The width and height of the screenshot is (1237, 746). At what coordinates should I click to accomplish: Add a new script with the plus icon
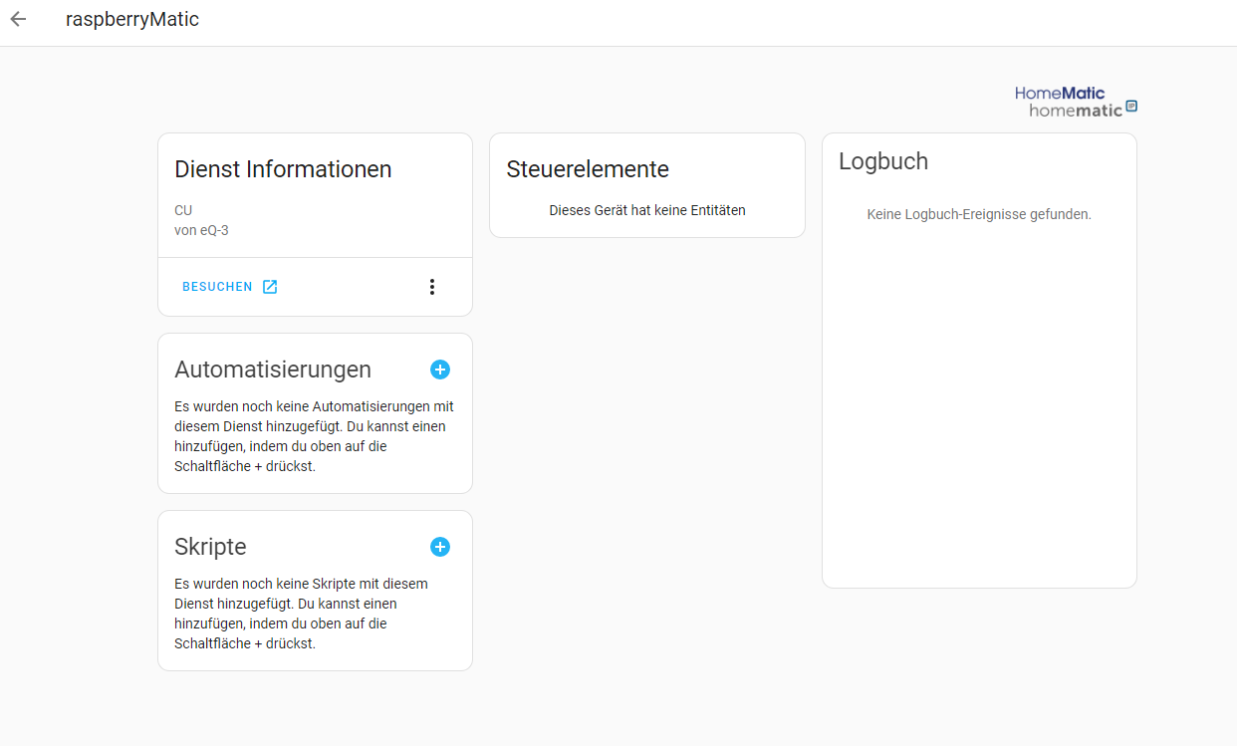tap(440, 547)
